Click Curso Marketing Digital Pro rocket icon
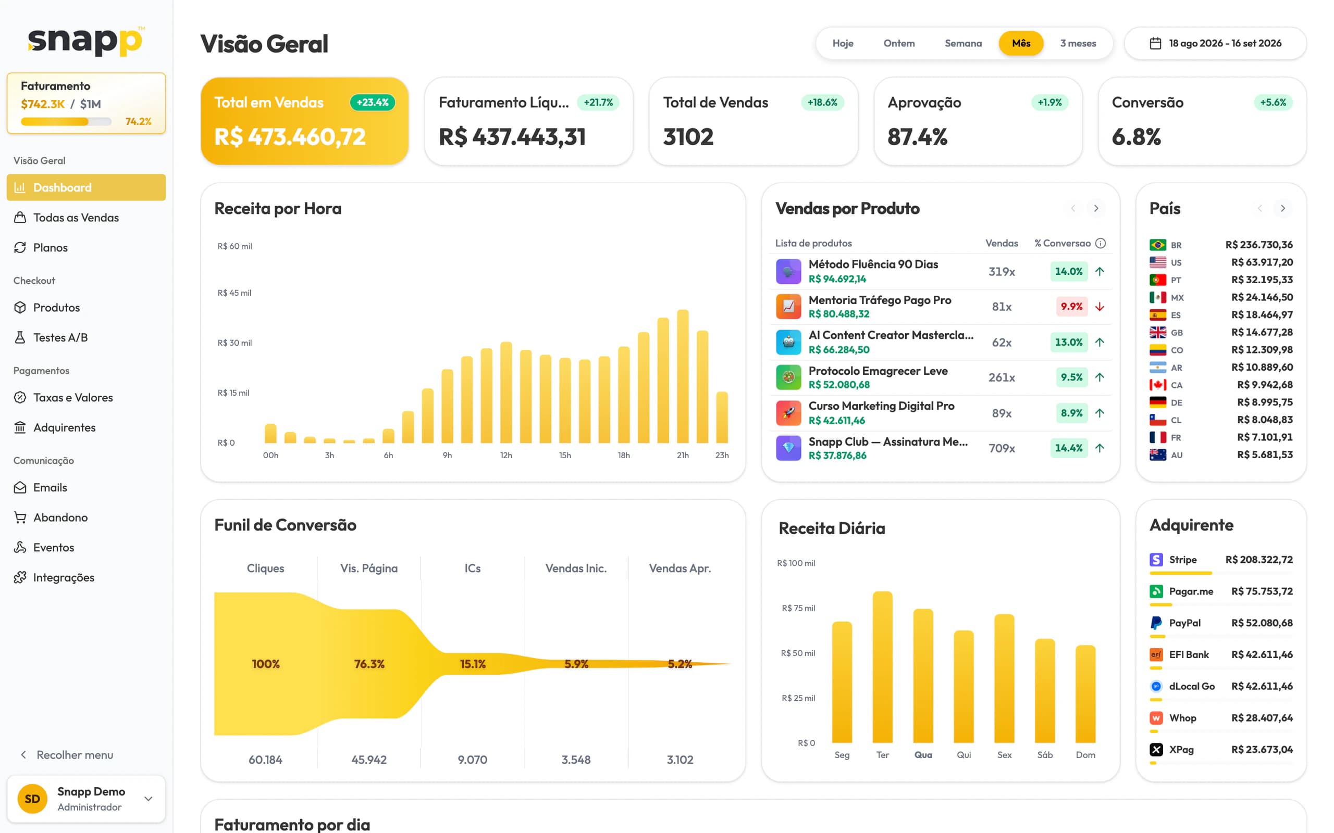This screenshot has width=1334, height=833. [x=788, y=413]
